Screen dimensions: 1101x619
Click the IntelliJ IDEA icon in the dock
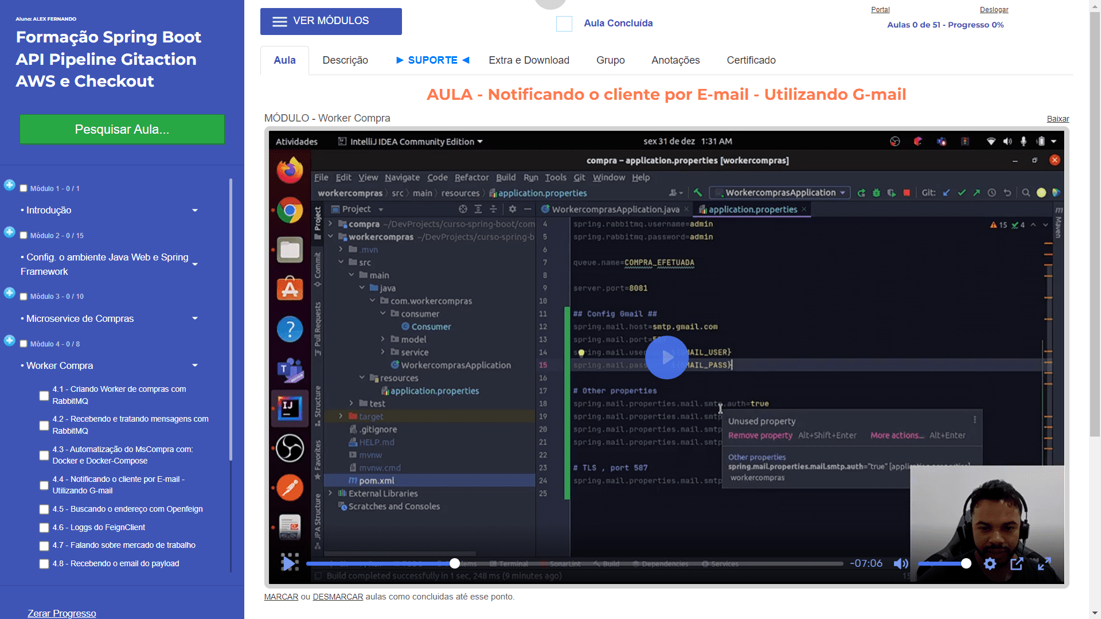(x=290, y=408)
